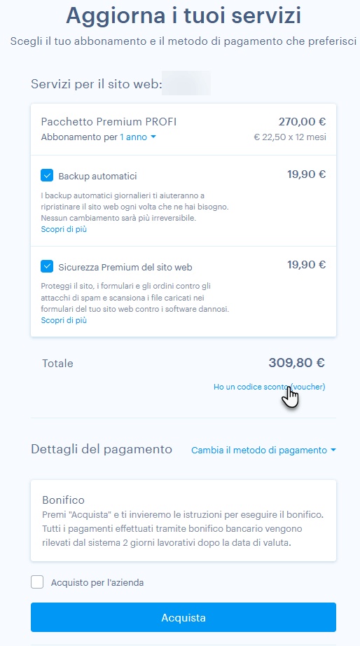This screenshot has height=646, width=360.
Task: Click the "Dettagli del pagamento" heading
Action: pos(102,449)
